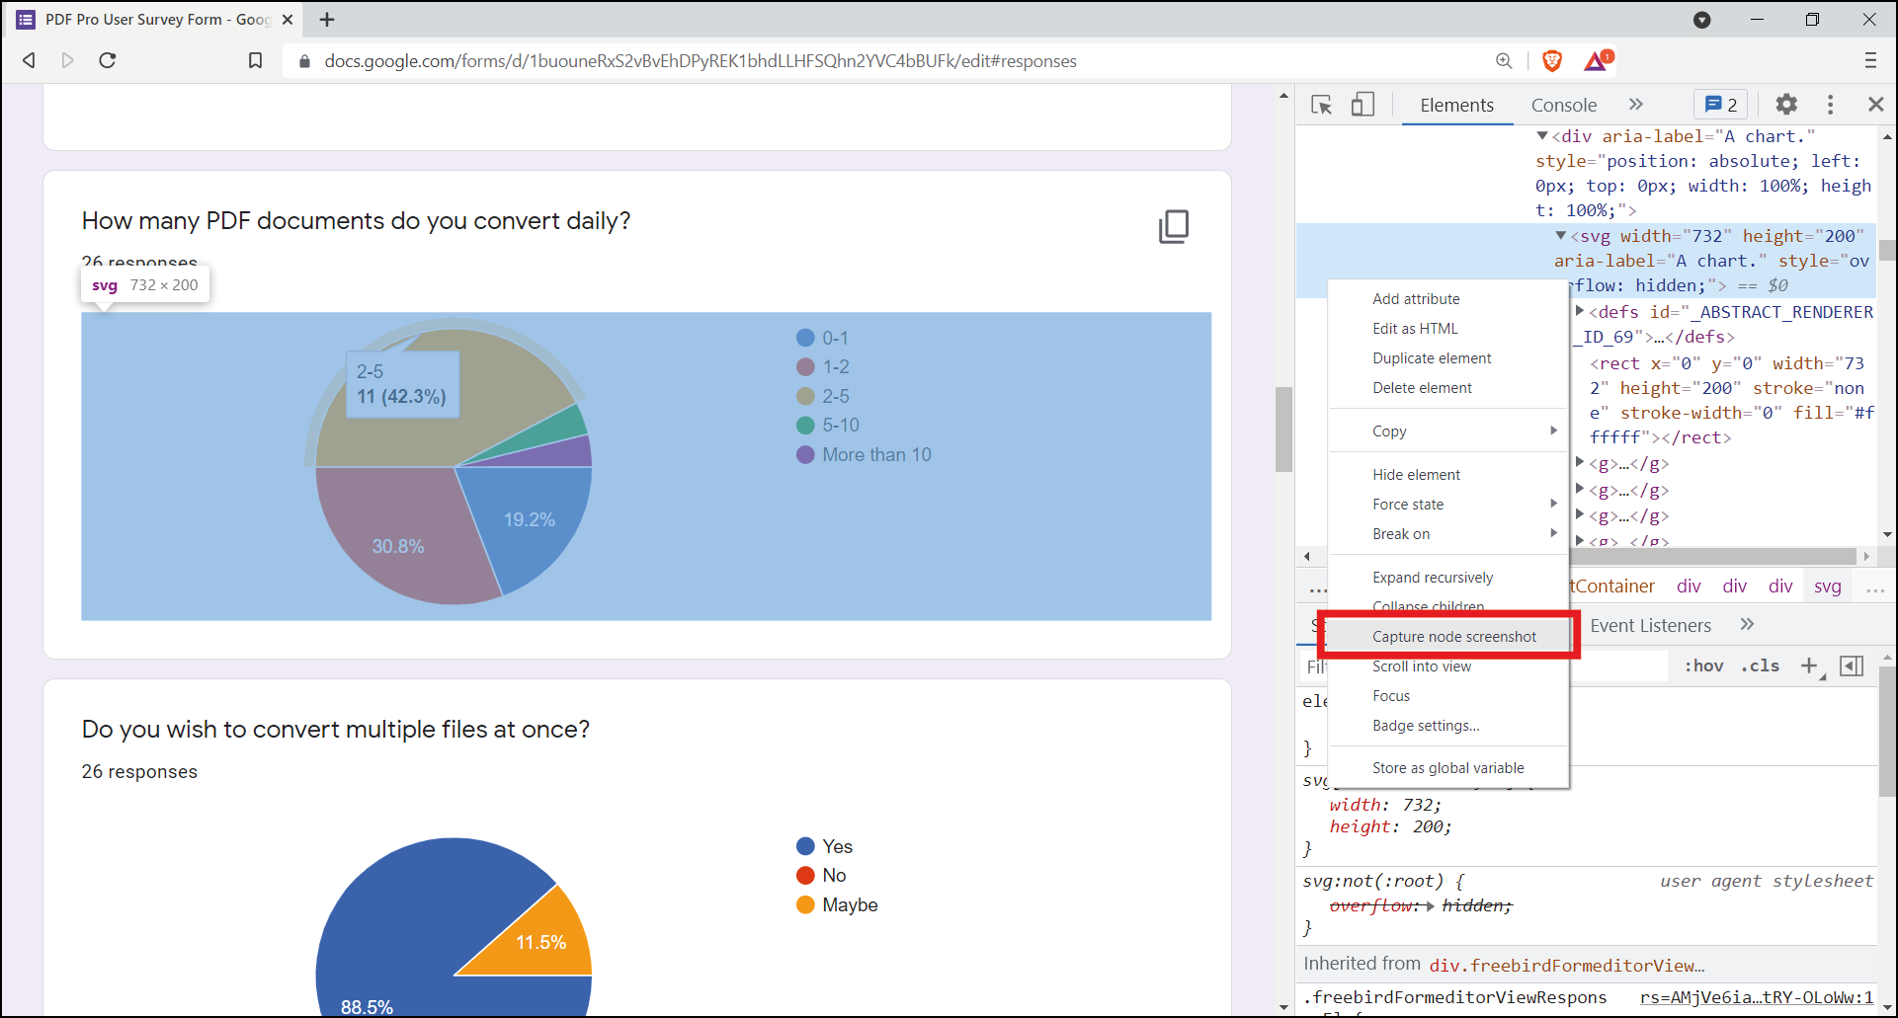Open the tab dropdown circle in title bar
The image size is (1898, 1018).
[x=1701, y=20]
